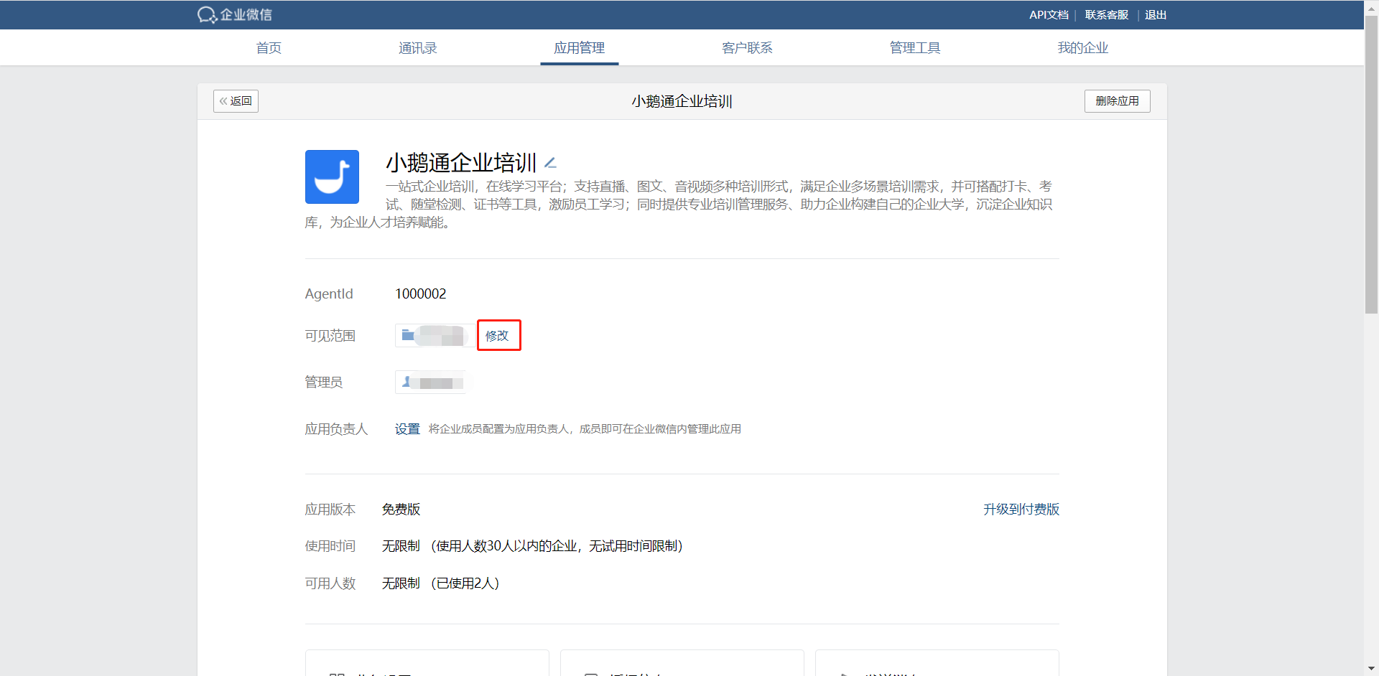
Task: Click the 使用时间 label
Action: click(330, 546)
